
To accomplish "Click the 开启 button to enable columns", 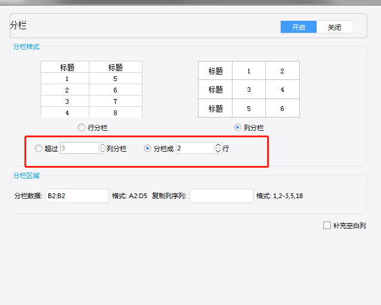I will tap(299, 27).
